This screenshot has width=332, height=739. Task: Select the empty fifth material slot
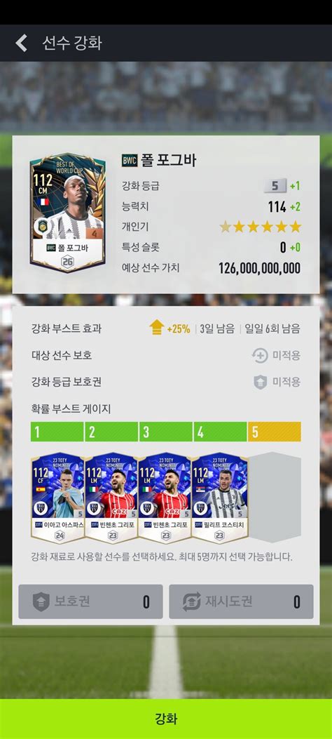tap(275, 497)
